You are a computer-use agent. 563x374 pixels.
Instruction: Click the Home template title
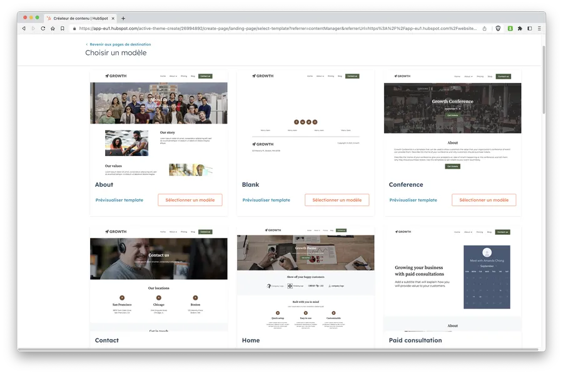tap(251, 340)
